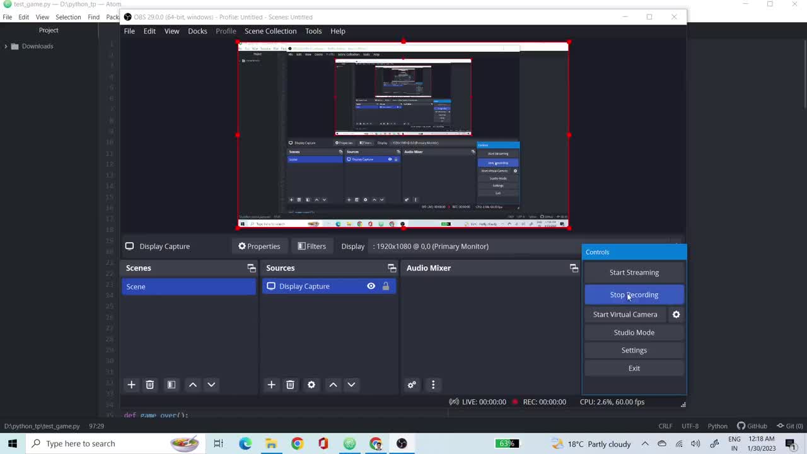Remove the selected scene with the trash icon
This screenshot has height=454, width=807.
[150, 385]
